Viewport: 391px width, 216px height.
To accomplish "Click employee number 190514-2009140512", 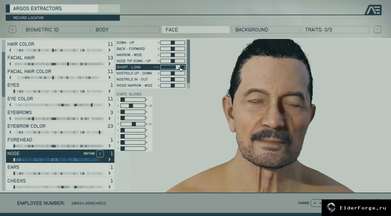I will tap(89, 203).
